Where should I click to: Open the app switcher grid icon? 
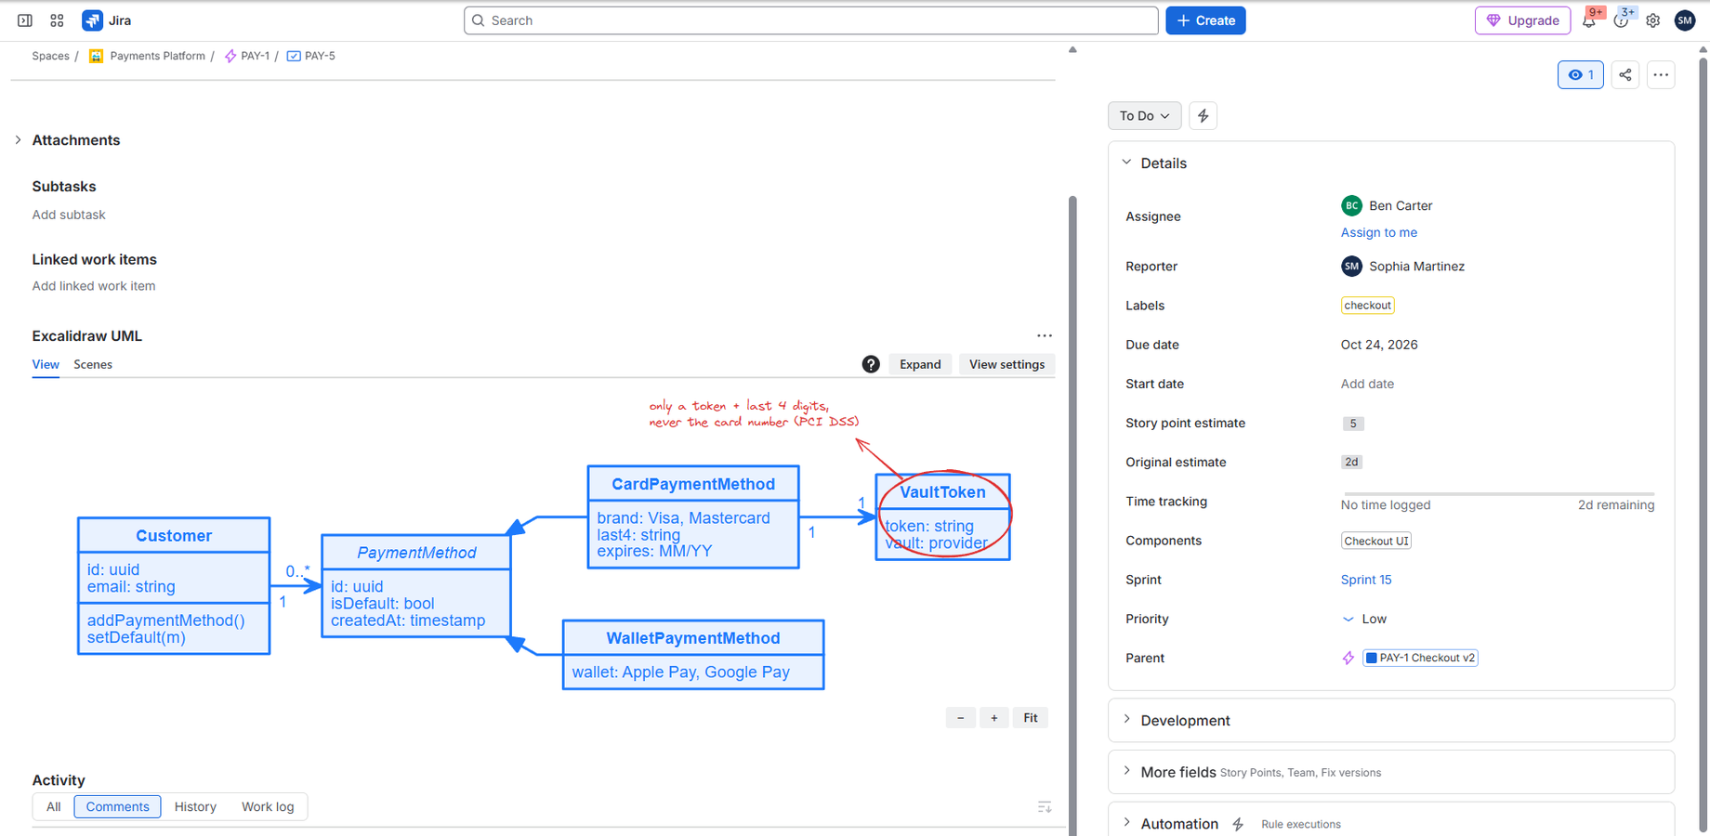[57, 20]
